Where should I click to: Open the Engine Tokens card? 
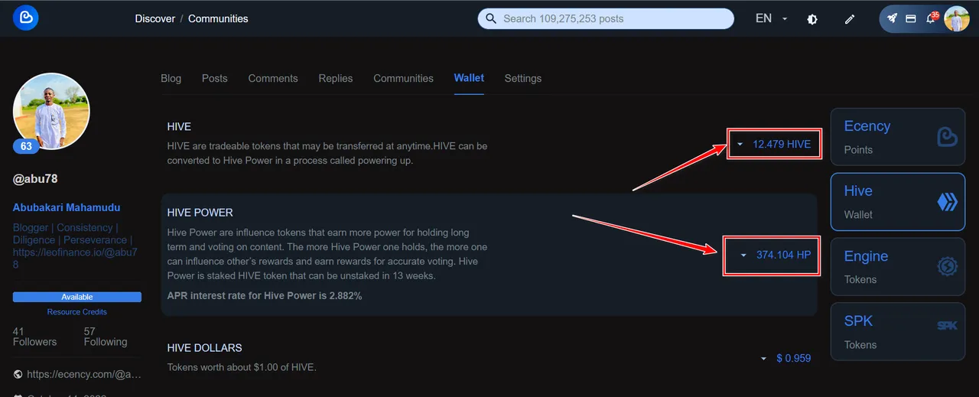coord(898,267)
